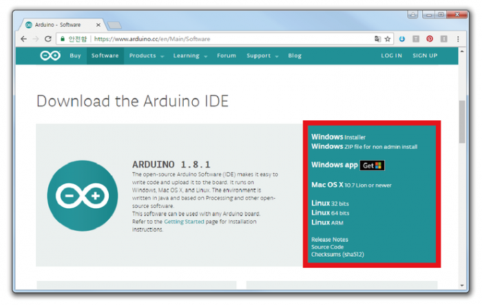The height and width of the screenshot is (305, 482).
Task: Open the Blog navigation link
Action: [x=295, y=56]
